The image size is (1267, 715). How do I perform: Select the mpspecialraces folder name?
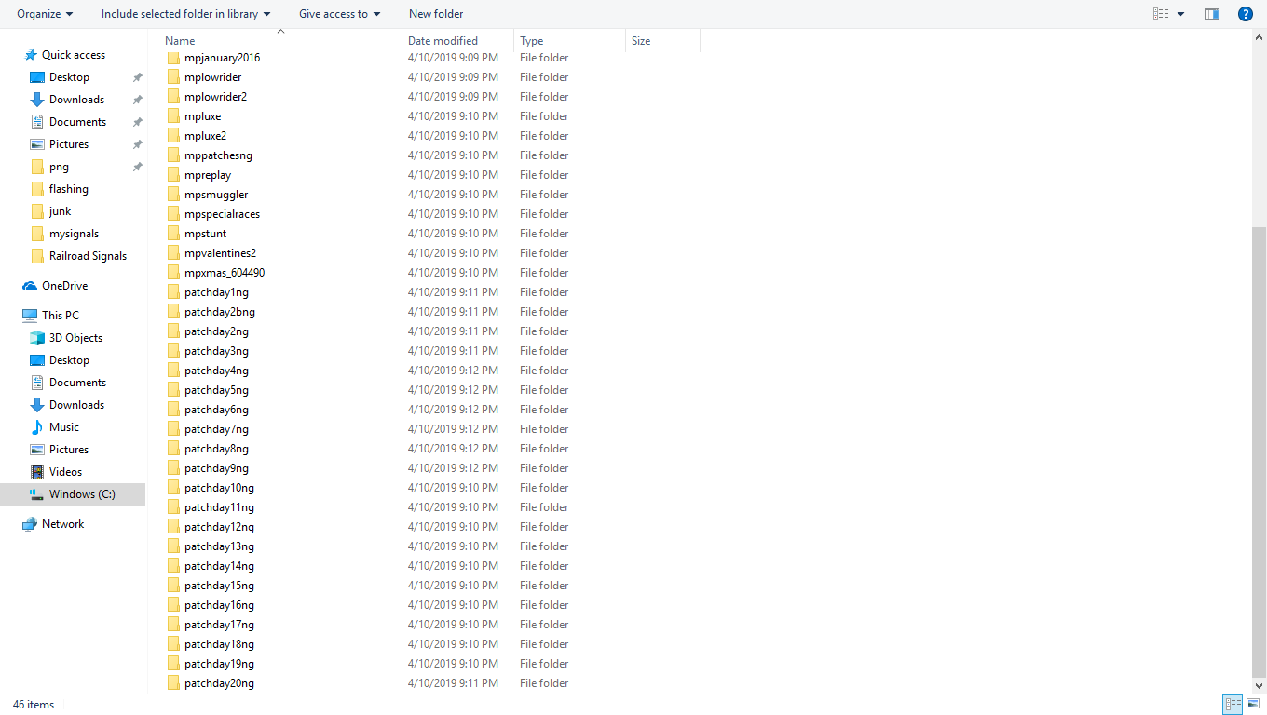pyautogui.click(x=222, y=214)
